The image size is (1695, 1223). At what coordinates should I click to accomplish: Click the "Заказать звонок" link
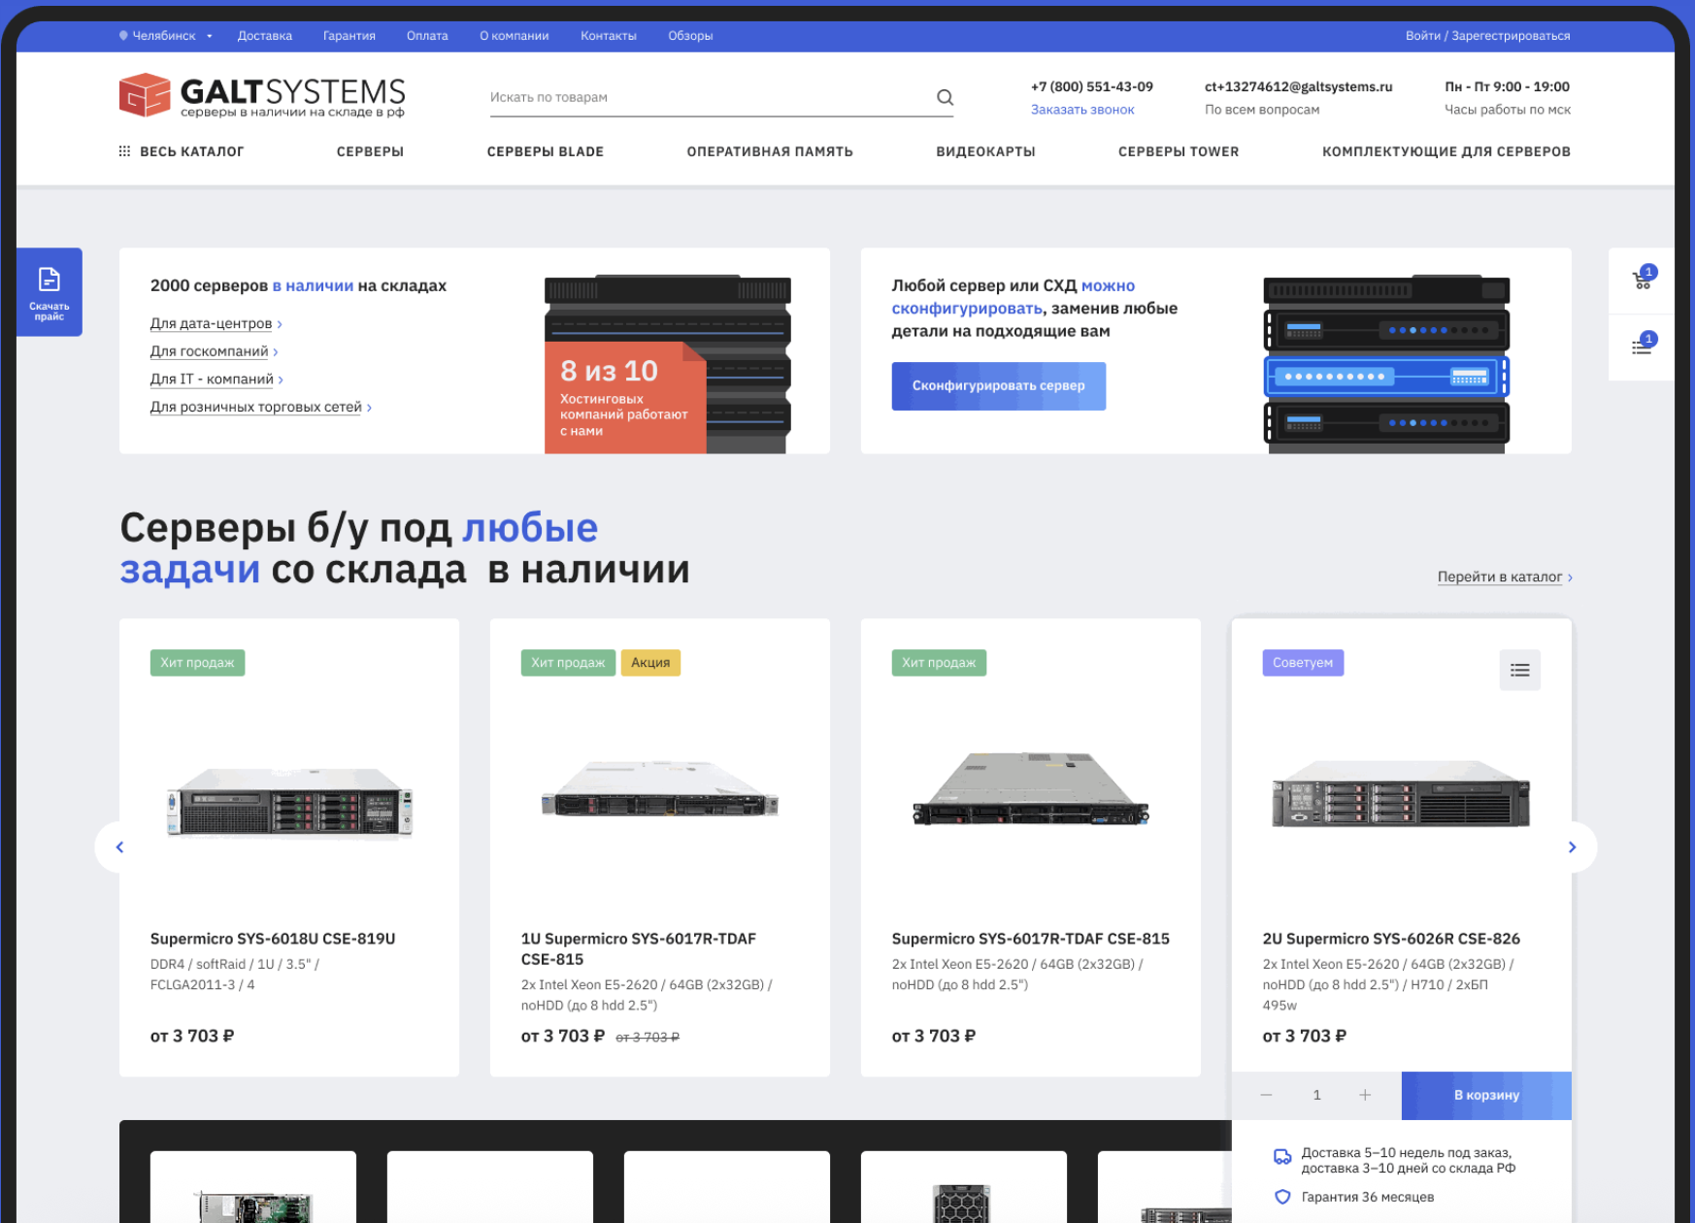click(1081, 109)
